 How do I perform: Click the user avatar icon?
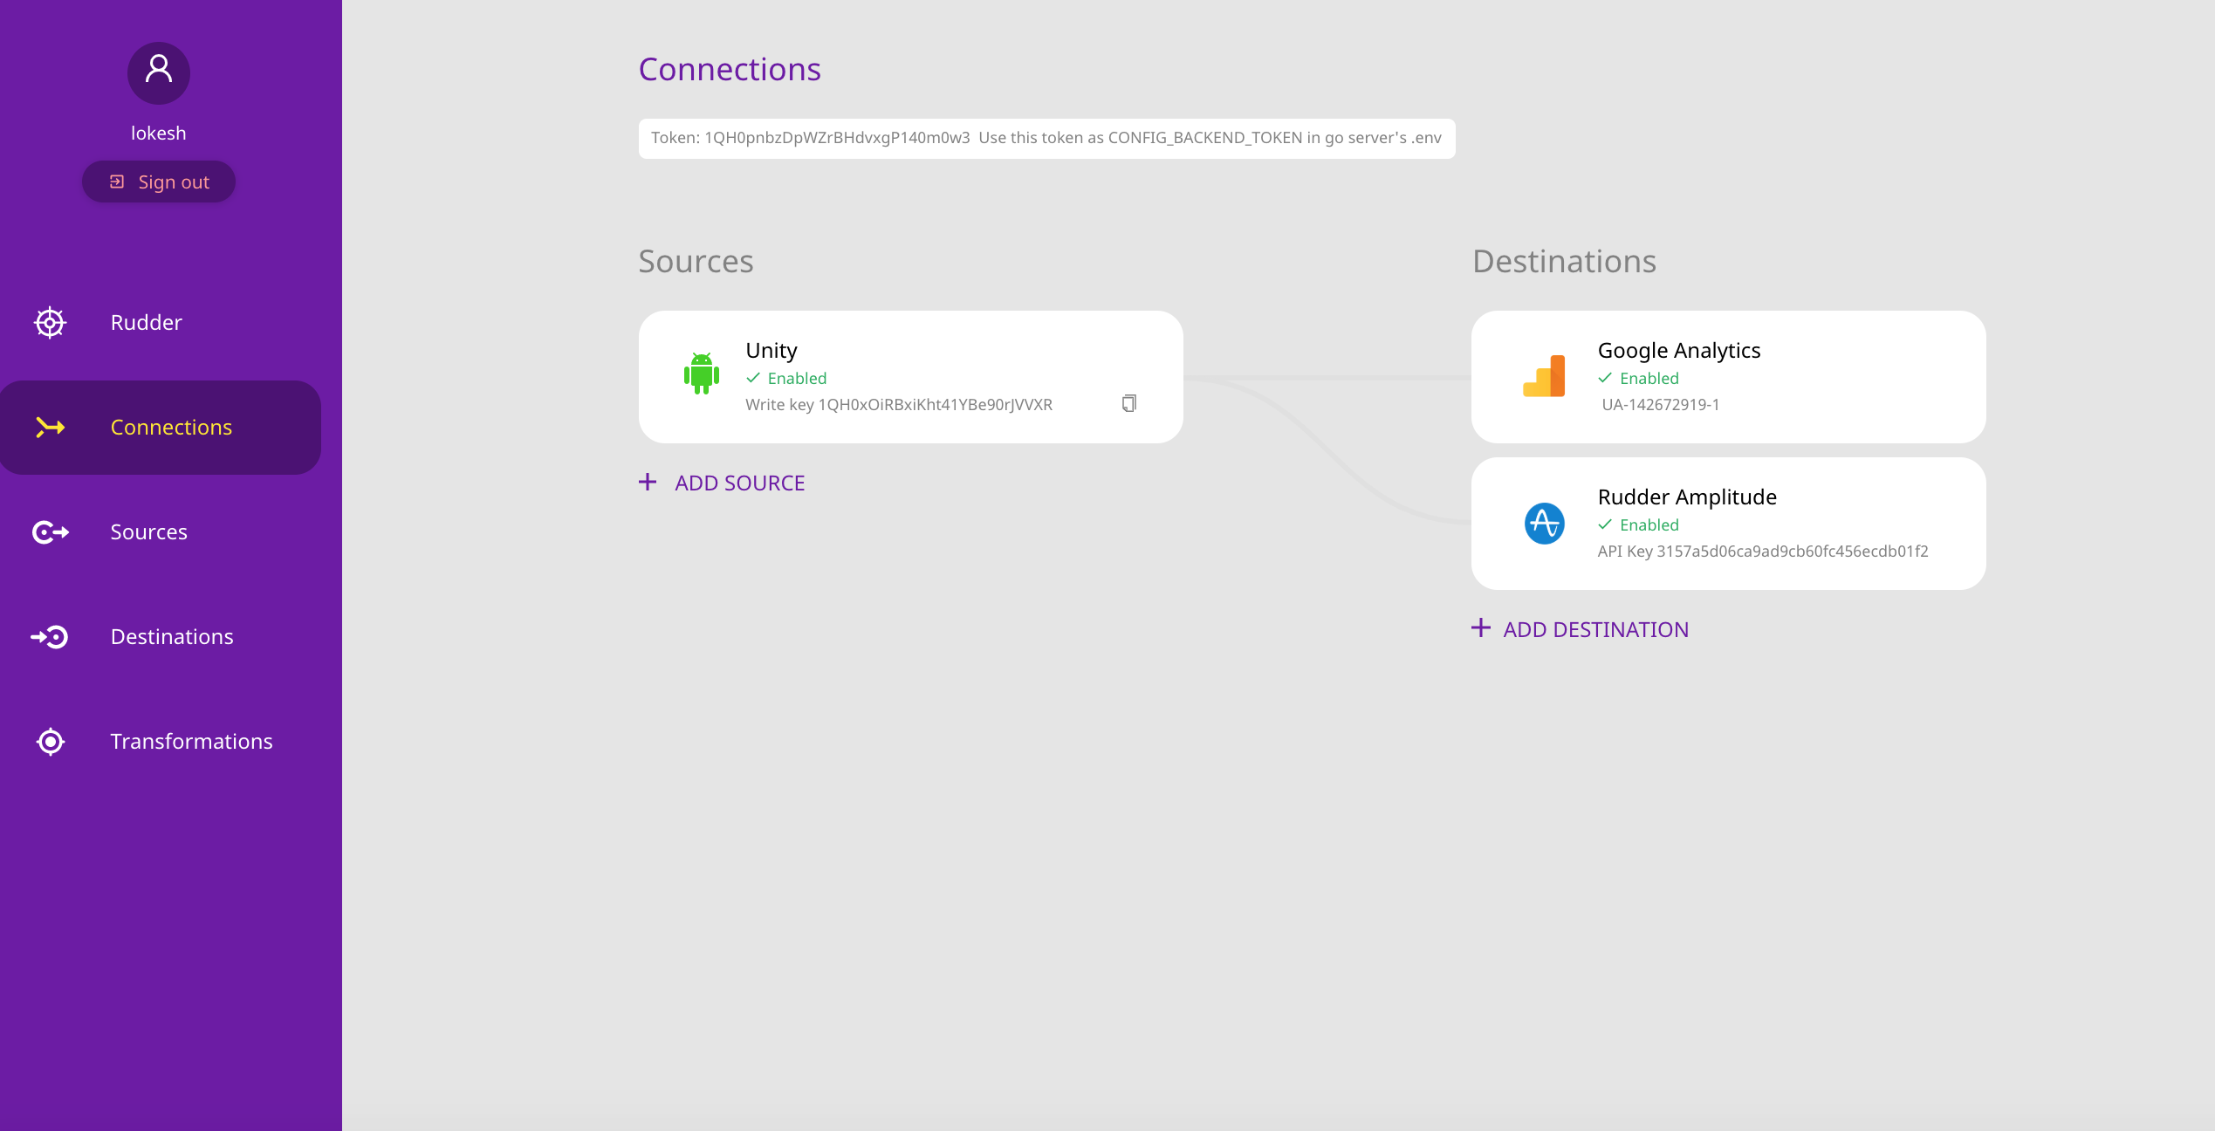(x=159, y=72)
